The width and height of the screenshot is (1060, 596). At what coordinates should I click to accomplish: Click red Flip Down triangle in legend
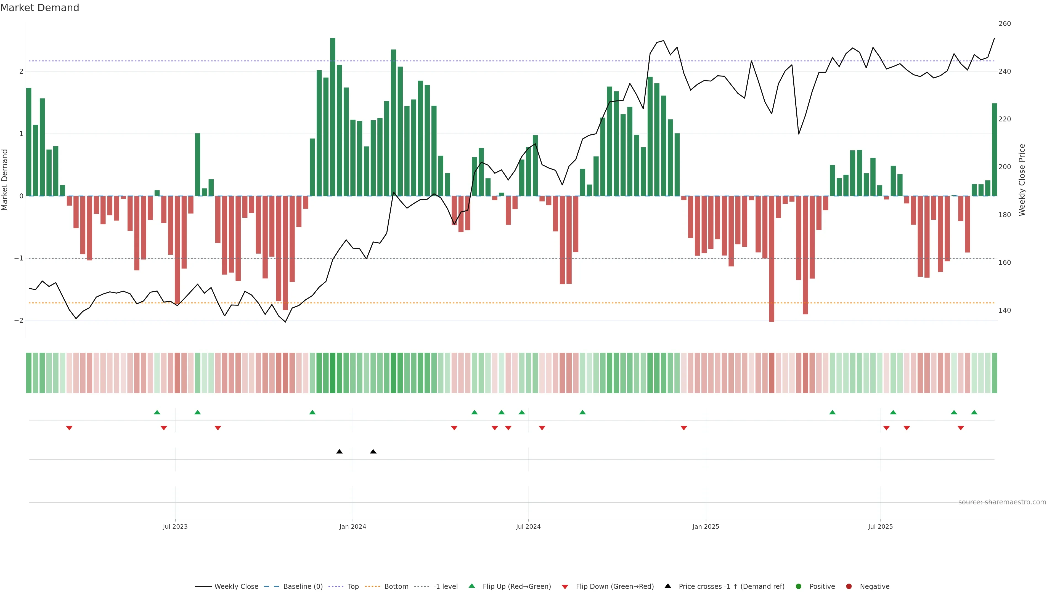565,587
